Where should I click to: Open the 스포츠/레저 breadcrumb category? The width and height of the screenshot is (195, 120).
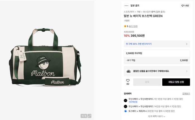coord(129,12)
